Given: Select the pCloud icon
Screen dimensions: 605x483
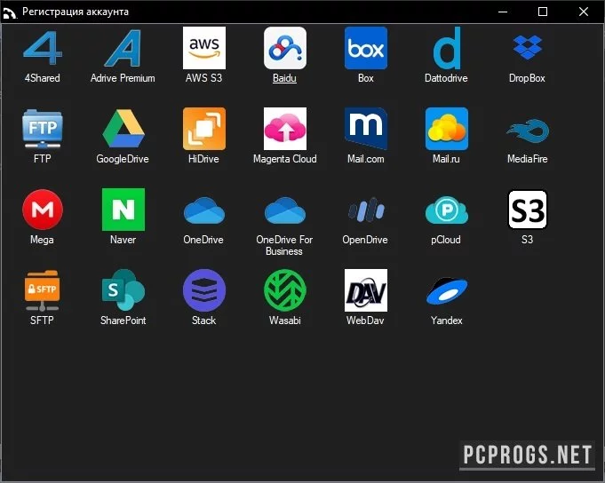Looking at the screenshot, I should click(x=447, y=210).
